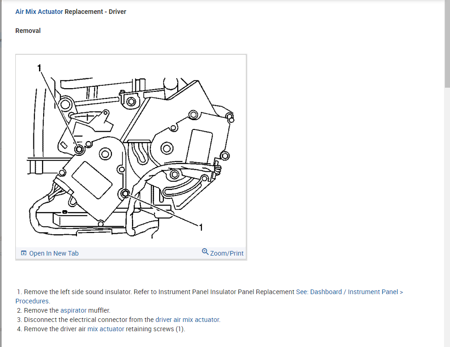Follow the See: Dashboard / Instrument Panel link
The width and height of the screenshot is (450, 347).
coord(349,292)
